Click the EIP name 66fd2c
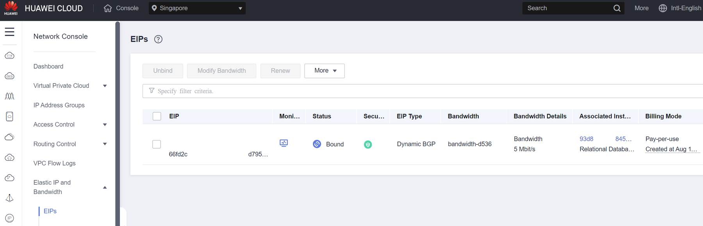The height and width of the screenshot is (226, 703). tap(178, 154)
